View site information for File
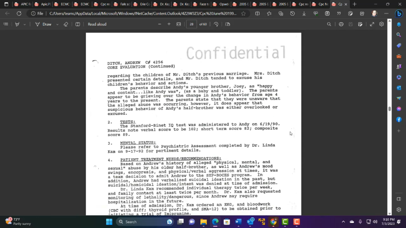This screenshot has width=406, height=228. coord(37,13)
